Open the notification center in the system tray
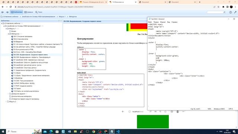 click(x=234, y=131)
